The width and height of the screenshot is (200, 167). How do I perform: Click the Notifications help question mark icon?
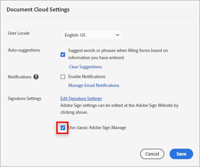pyautogui.click(x=36, y=77)
